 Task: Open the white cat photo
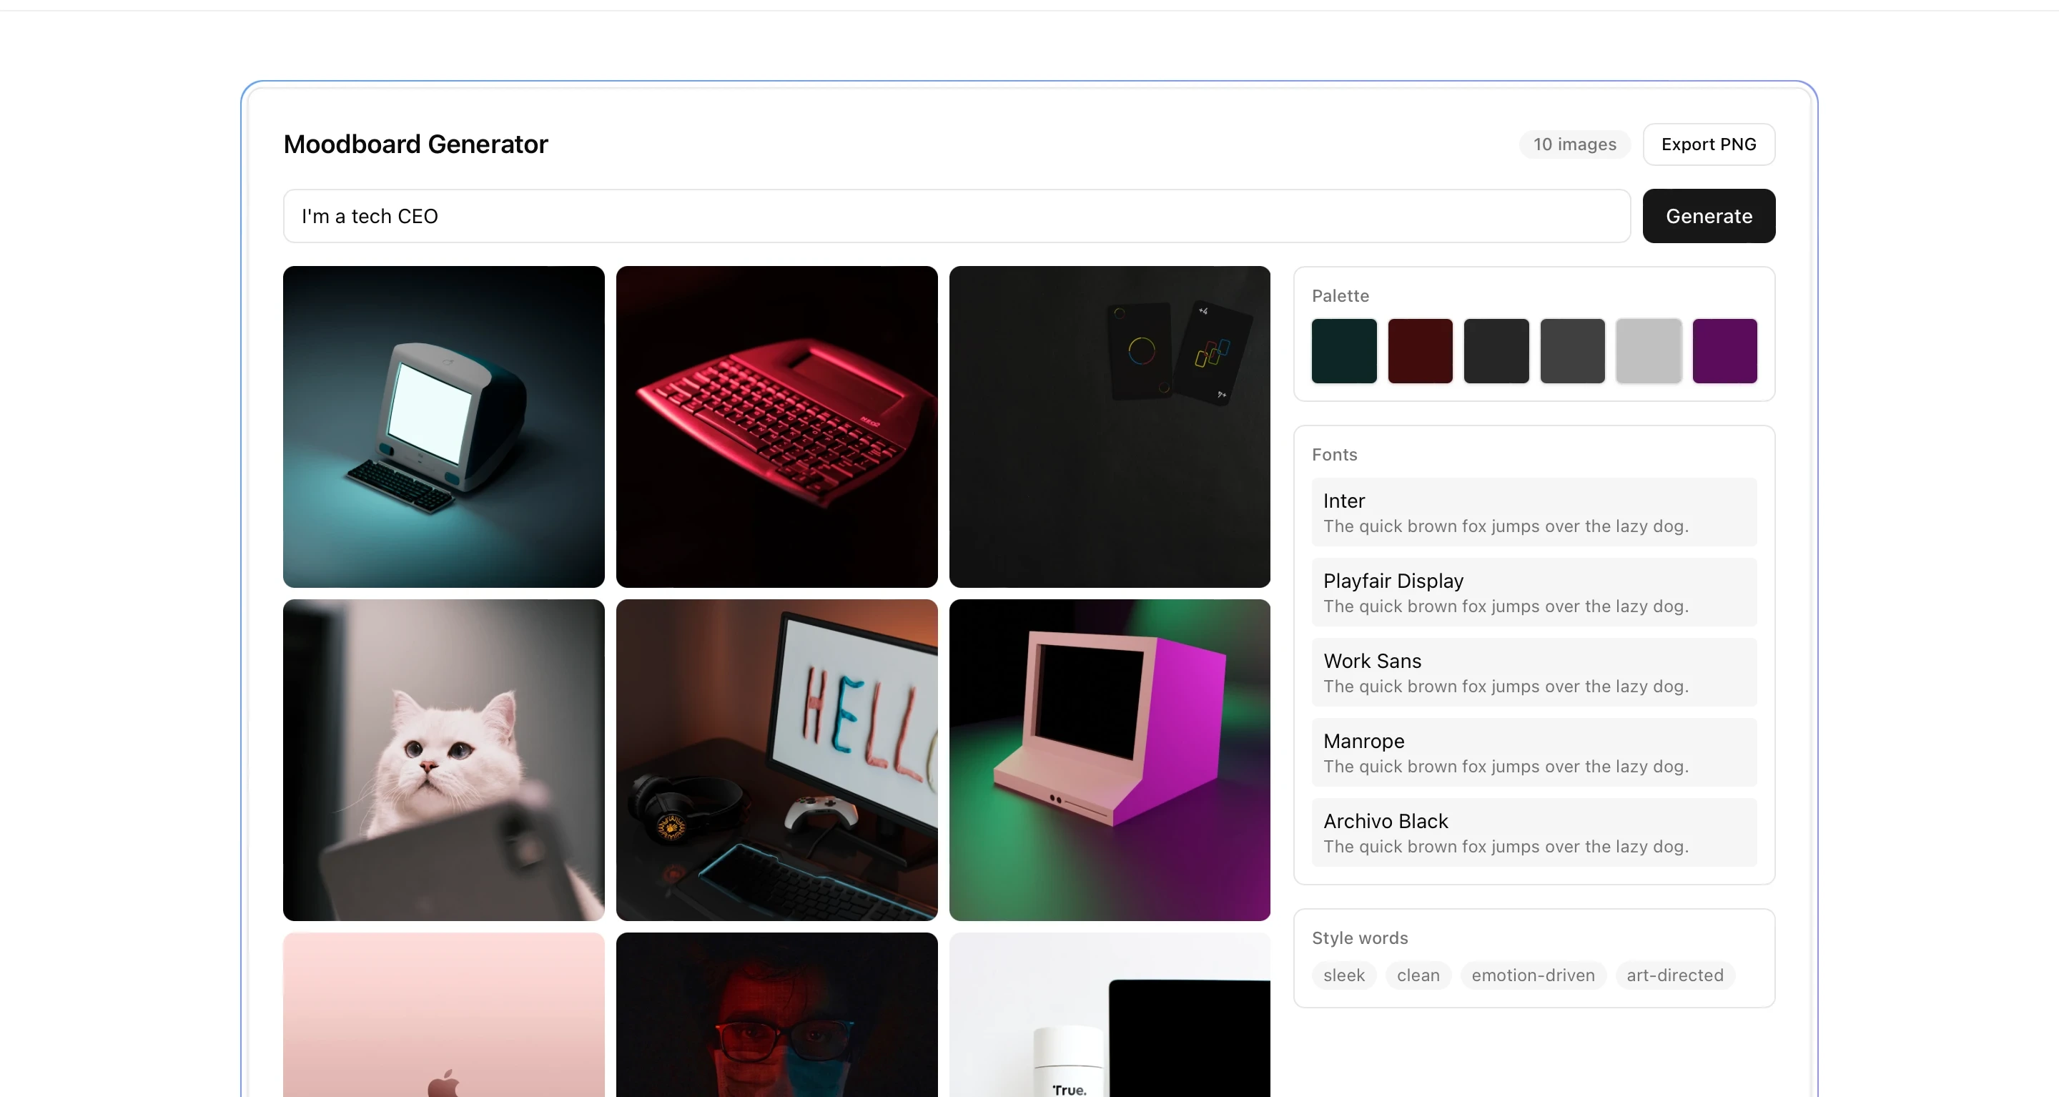[443, 759]
